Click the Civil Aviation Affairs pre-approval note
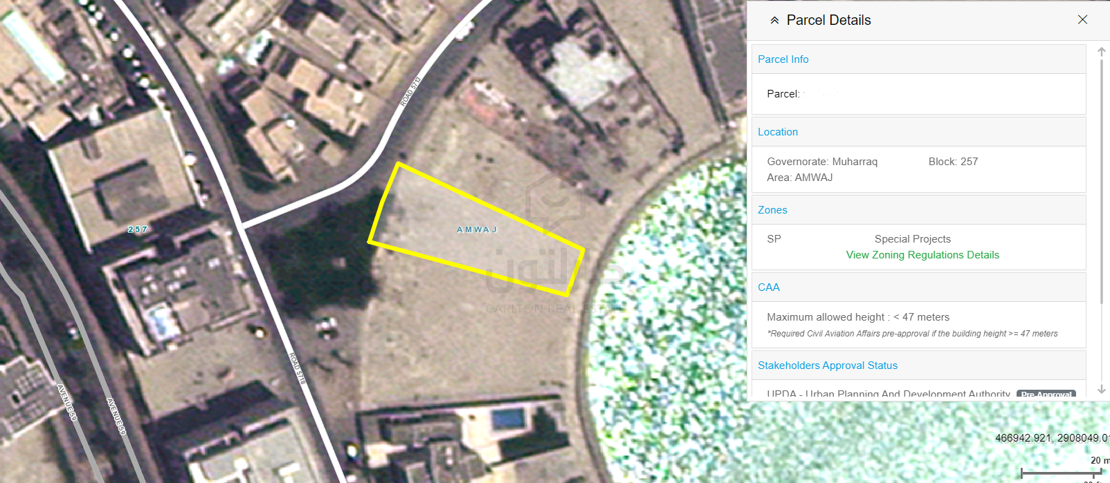This screenshot has height=483, width=1110. tap(912, 334)
